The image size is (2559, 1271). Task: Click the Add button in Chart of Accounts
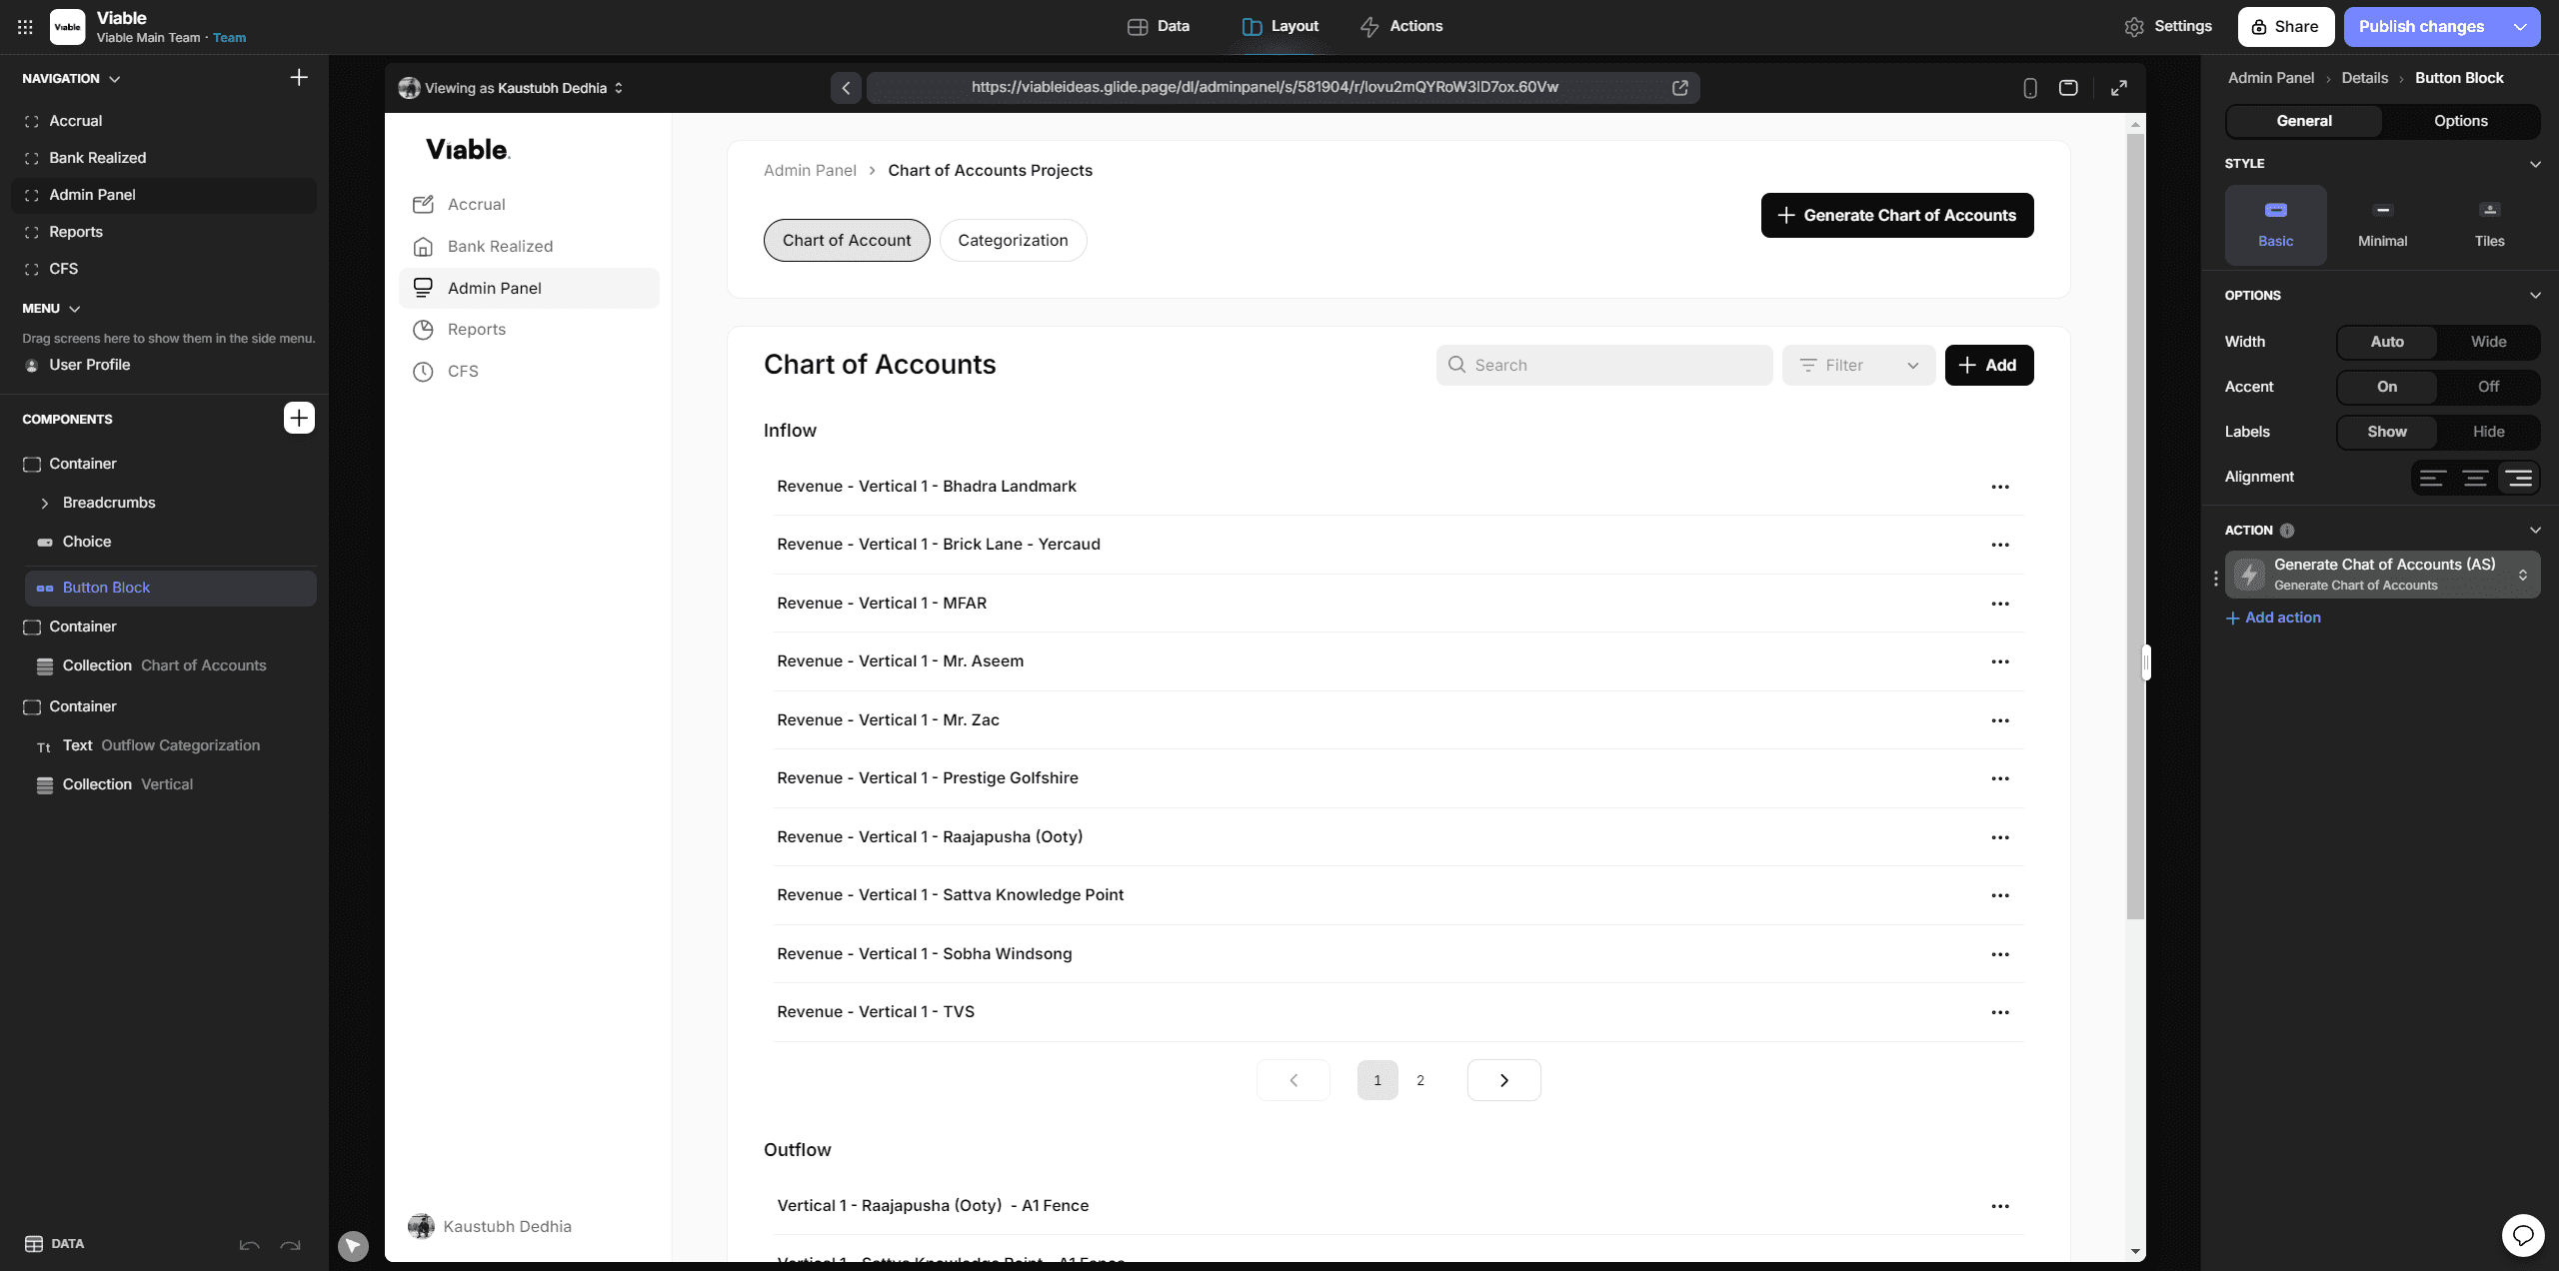1988,366
